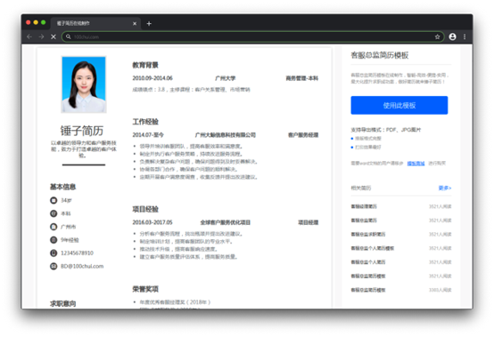Open a new tab with plus icon

(x=149, y=23)
